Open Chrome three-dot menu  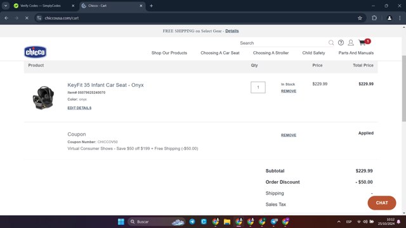(400, 18)
